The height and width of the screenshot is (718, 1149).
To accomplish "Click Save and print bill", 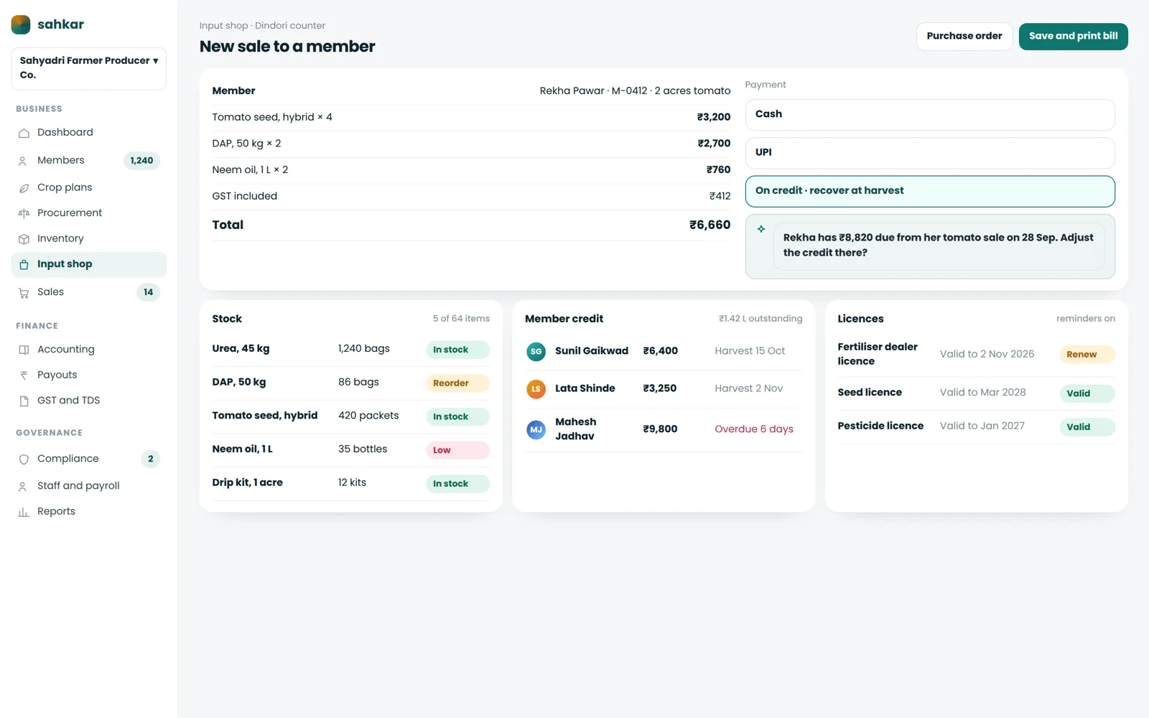I will point(1073,36).
